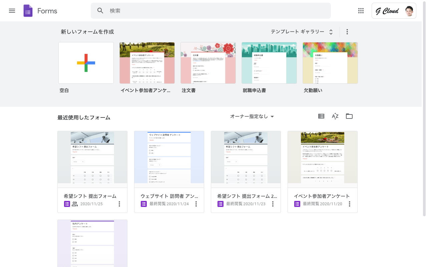Open the 社内アンケート form thumbnail

point(92,243)
